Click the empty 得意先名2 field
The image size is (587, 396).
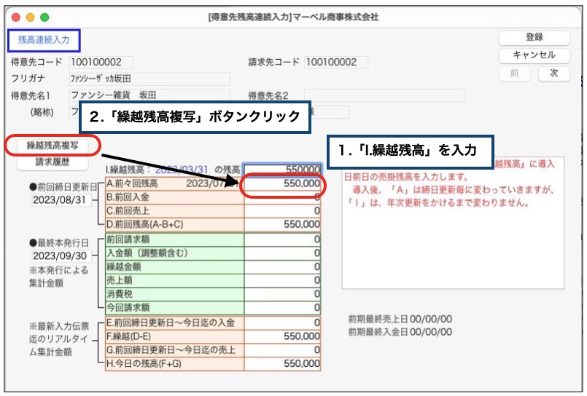tap(384, 95)
